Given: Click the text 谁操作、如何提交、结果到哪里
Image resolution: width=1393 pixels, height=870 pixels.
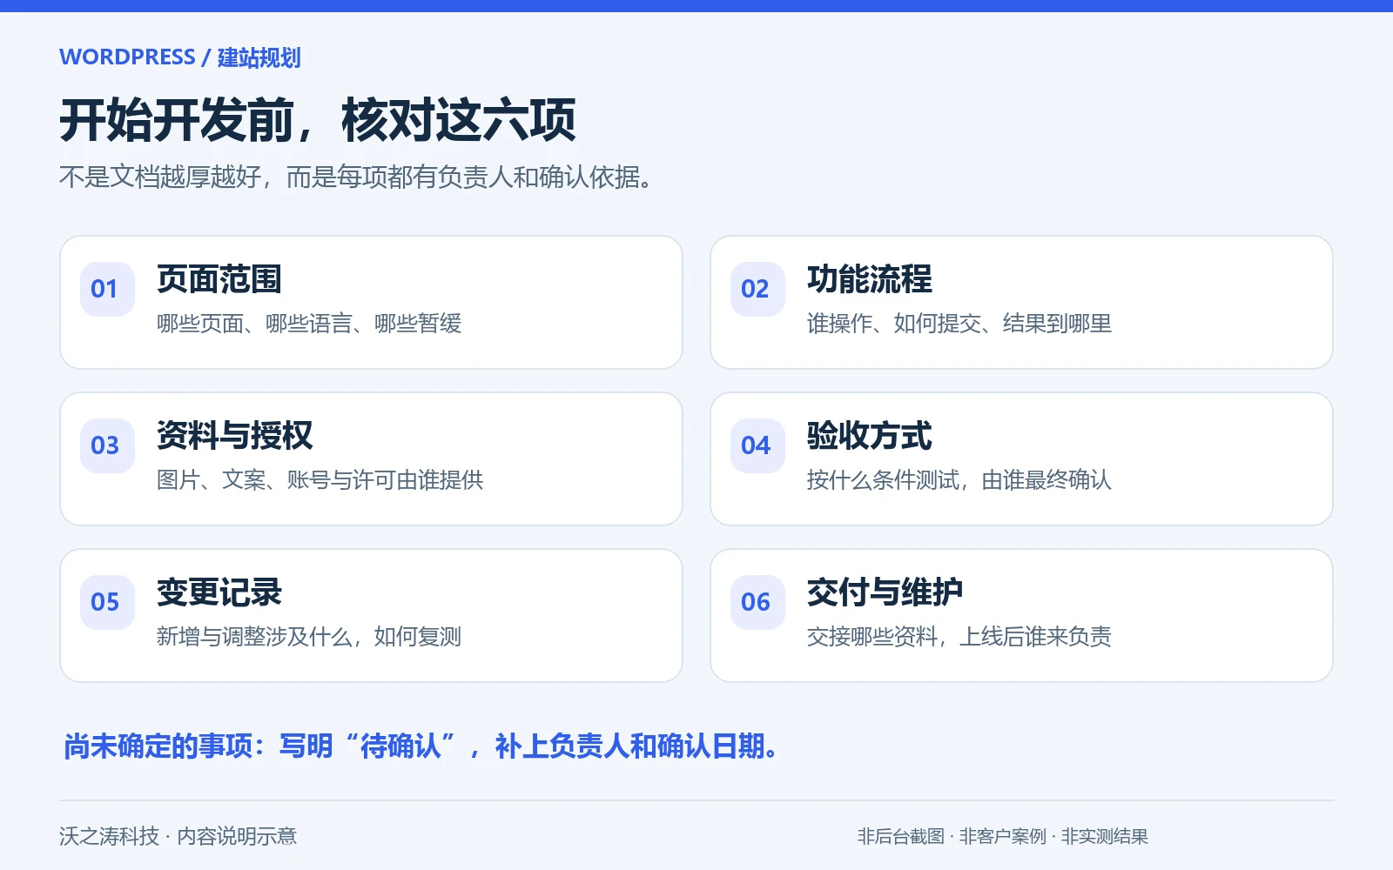Looking at the screenshot, I should point(959,324).
